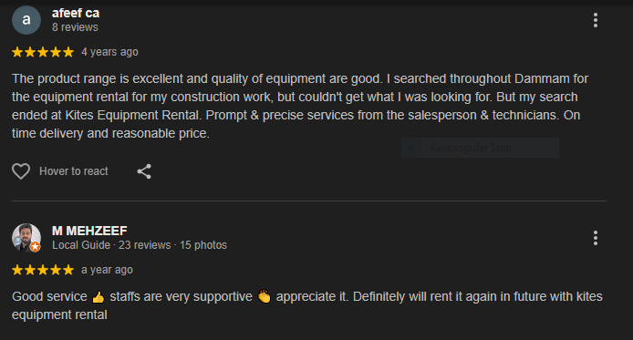Click the heart icon under afeef ca's review
Viewport: 633px width, 340px height.
click(x=21, y=171)
